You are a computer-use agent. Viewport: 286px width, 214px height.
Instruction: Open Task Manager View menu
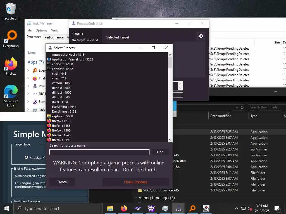(54, 30)
